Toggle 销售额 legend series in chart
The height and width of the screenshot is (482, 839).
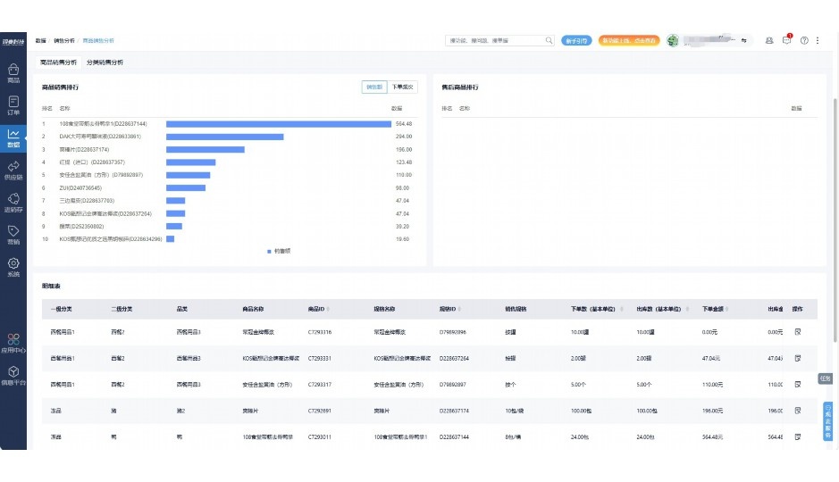pyautogui.click(x=278, y=251)
